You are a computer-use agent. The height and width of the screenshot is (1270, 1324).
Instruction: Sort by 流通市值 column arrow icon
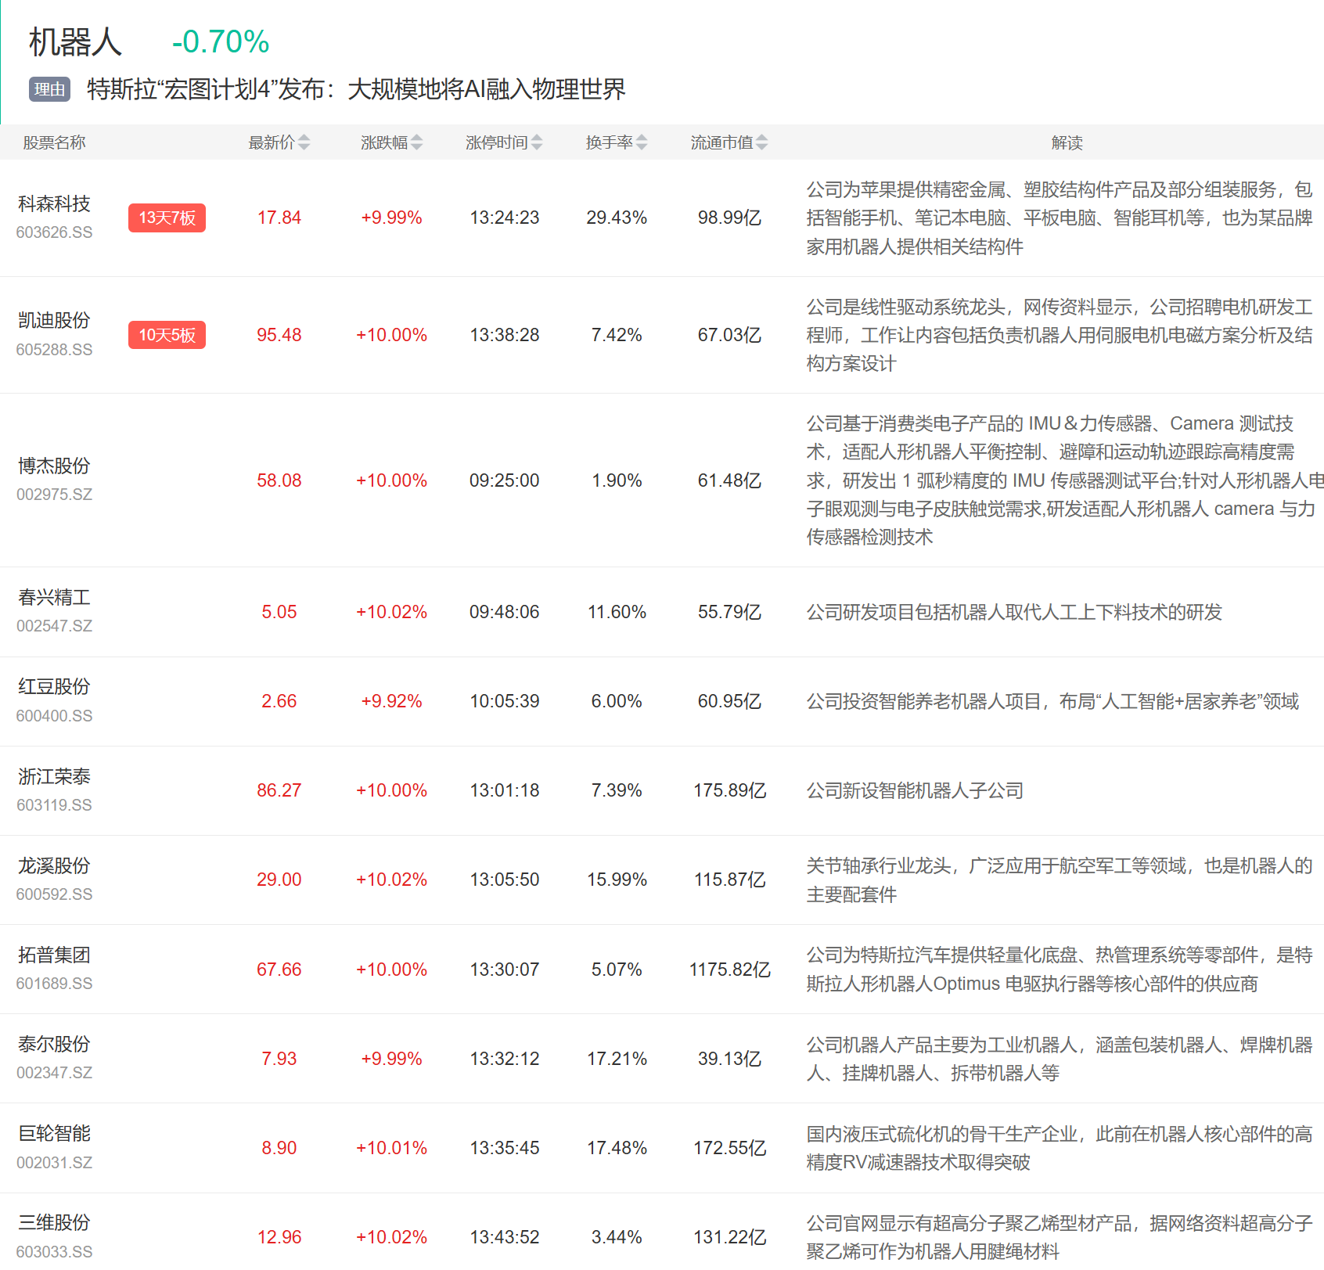[762, 142]
